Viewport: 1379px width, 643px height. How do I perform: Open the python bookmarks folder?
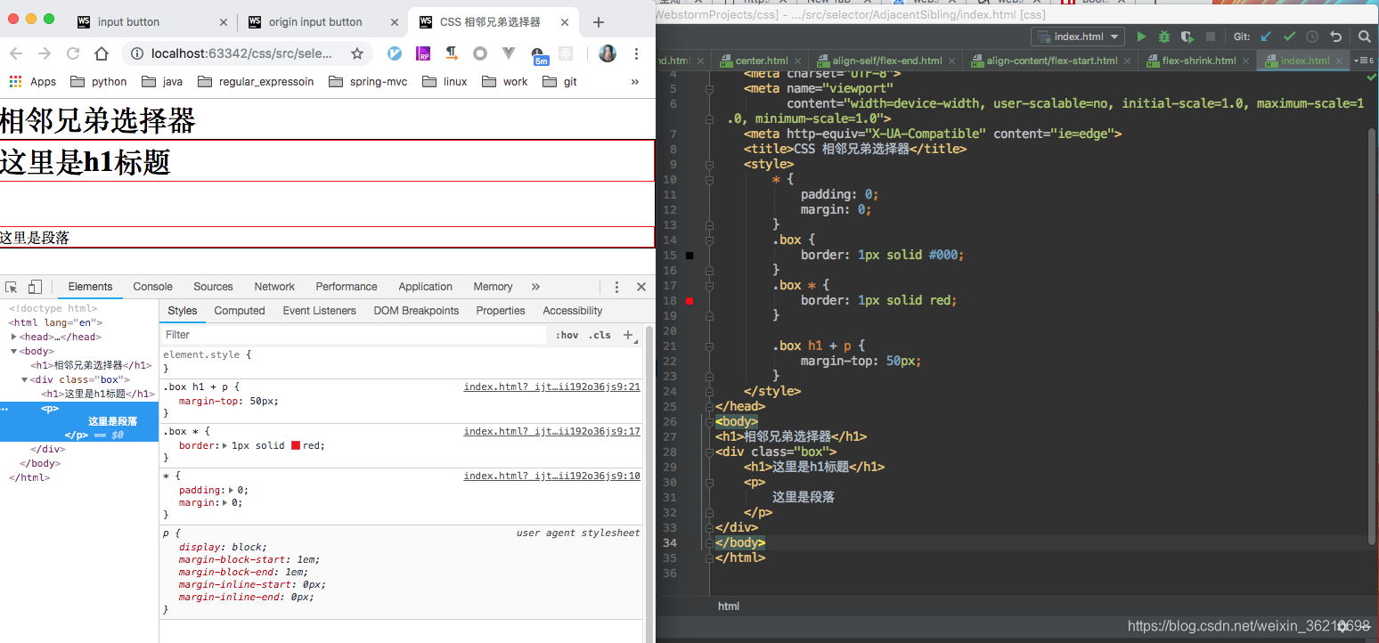(98, 82)
